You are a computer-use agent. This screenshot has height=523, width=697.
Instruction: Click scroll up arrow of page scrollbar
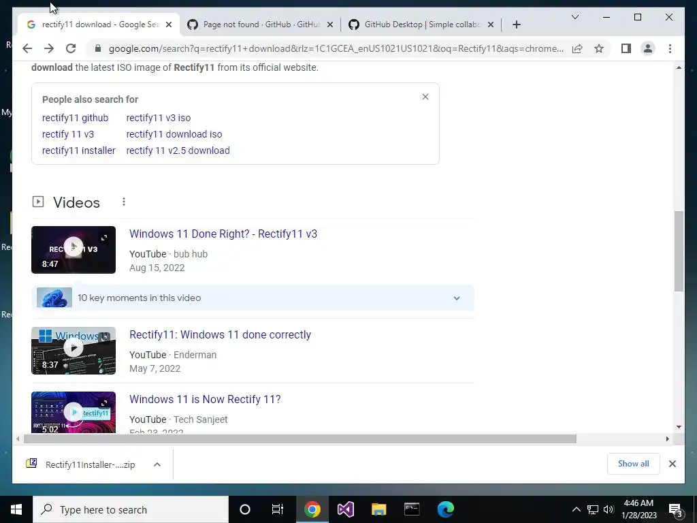click(679, 67)
